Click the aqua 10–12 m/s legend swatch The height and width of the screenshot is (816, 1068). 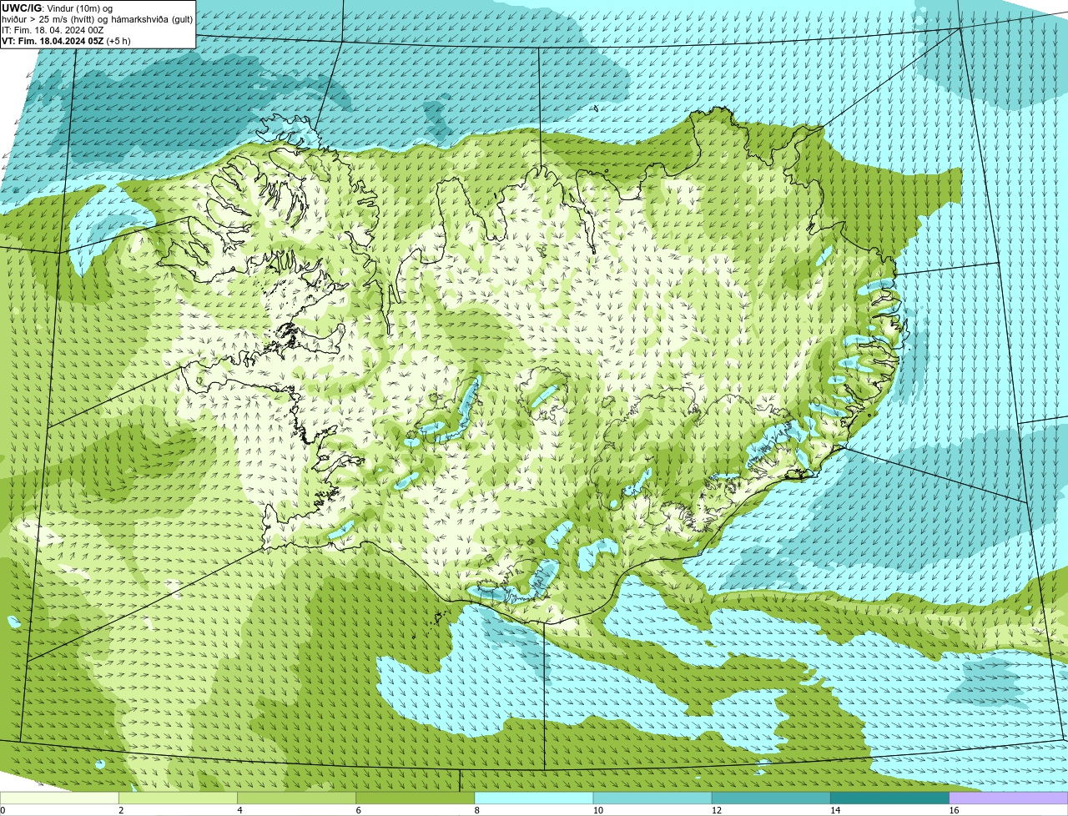(653, 798)
